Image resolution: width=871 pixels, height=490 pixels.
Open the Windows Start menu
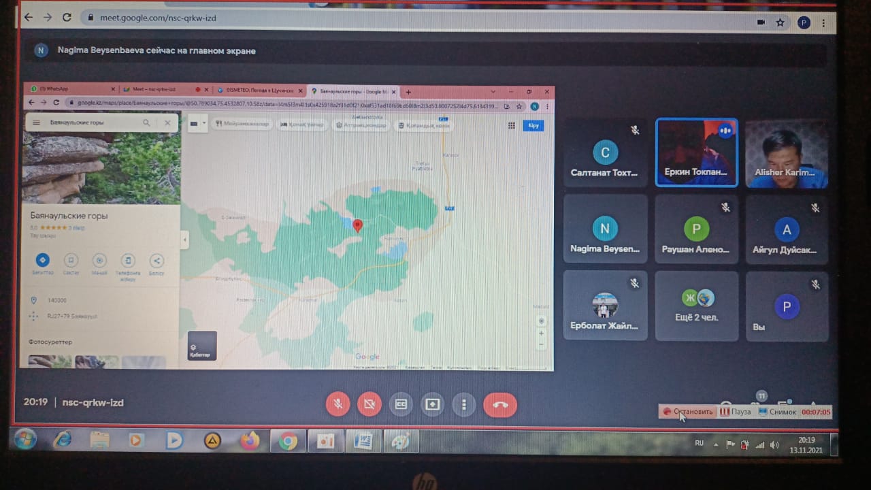[25, 440]
